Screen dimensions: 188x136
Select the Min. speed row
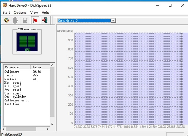click(27, 86)
